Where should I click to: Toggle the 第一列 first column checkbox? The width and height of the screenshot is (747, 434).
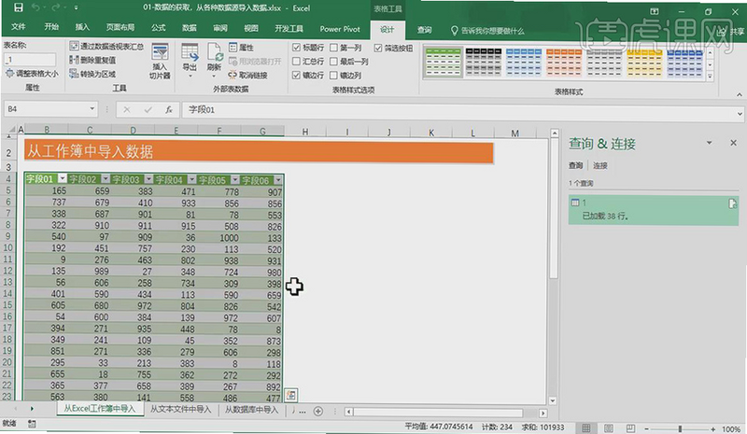point(333,48)
